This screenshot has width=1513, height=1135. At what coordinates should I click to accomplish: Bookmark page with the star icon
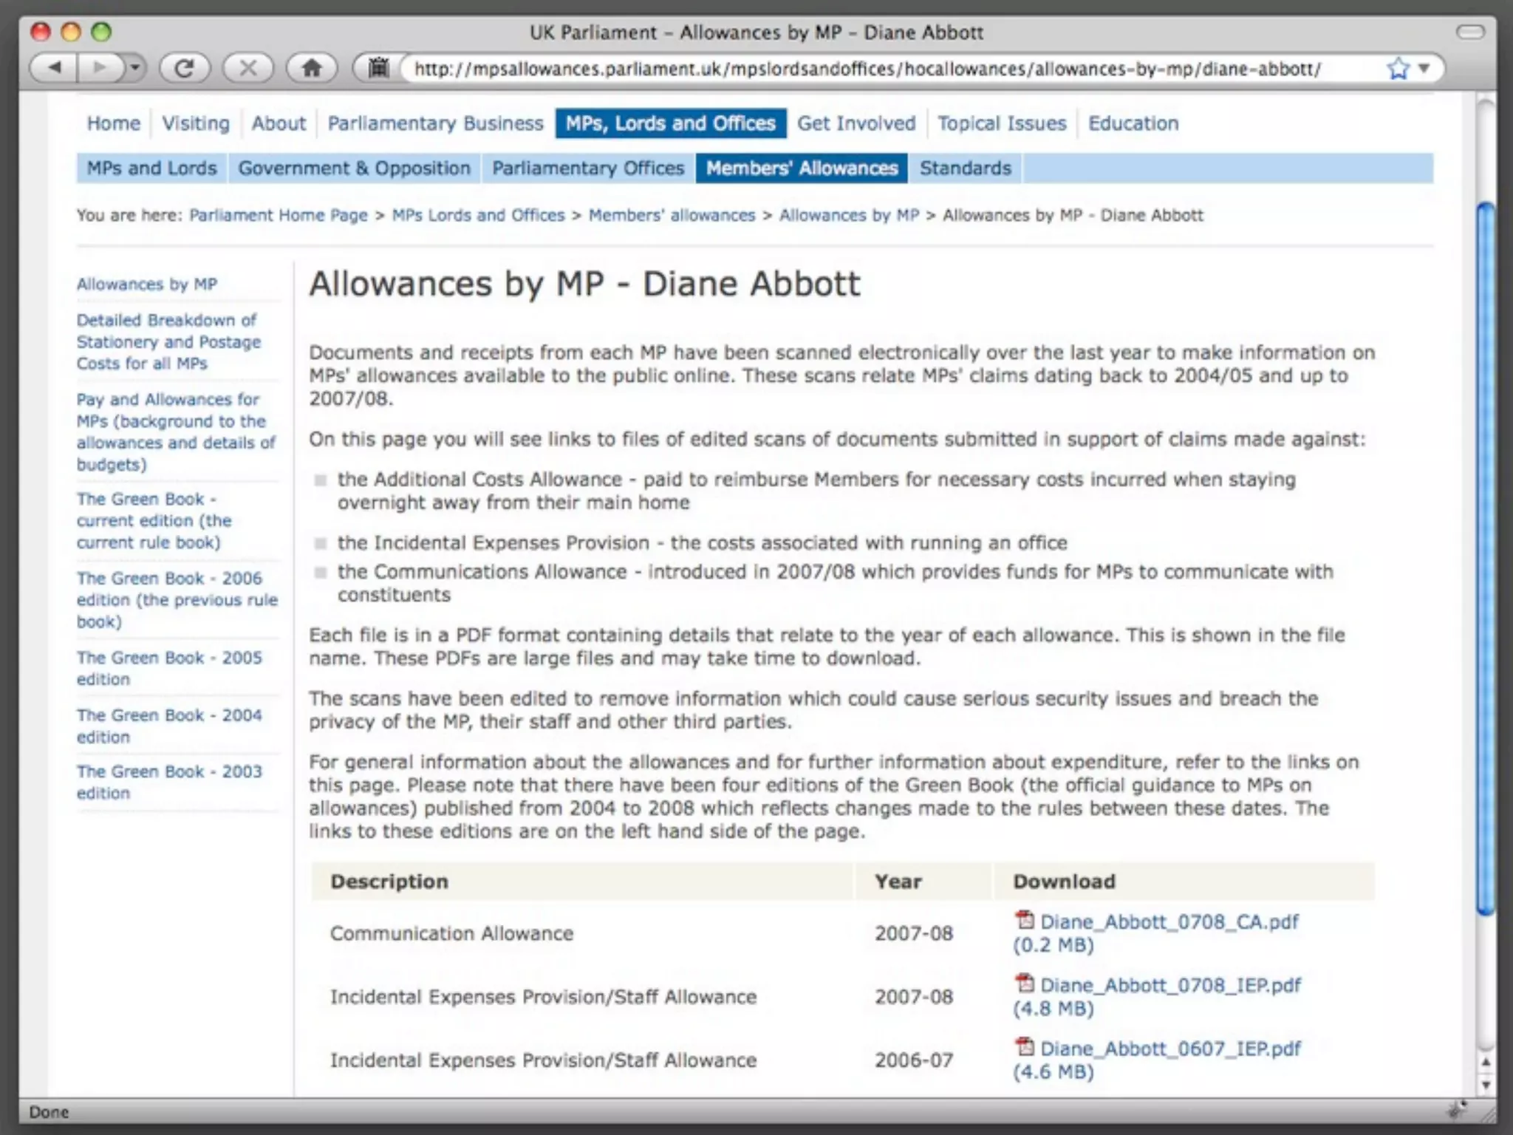(x=1397, y=69)
